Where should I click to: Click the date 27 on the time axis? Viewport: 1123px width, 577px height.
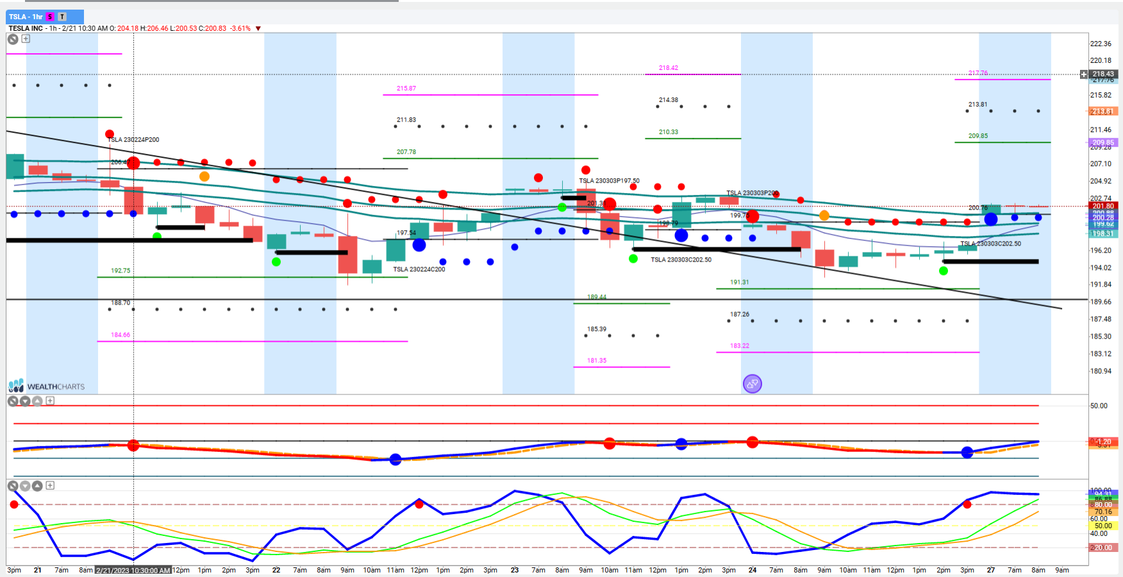tap(991, 570)
